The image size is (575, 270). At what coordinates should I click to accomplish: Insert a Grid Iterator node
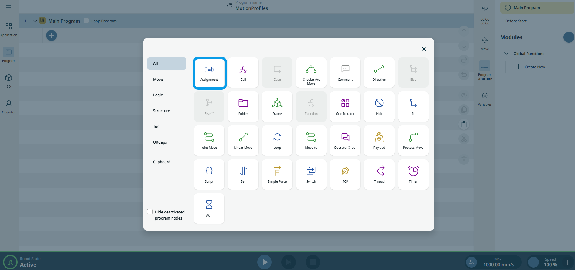345,107
